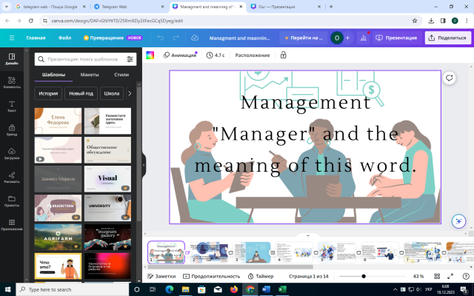Click the Windows Start button
This screenshot has width=474, height=296.
coord(7,289)
